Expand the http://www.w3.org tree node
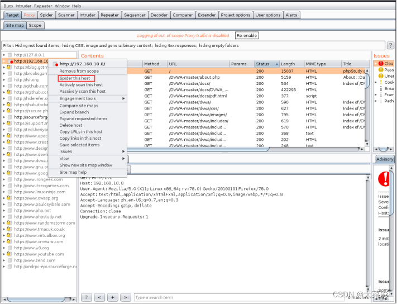 4,248
